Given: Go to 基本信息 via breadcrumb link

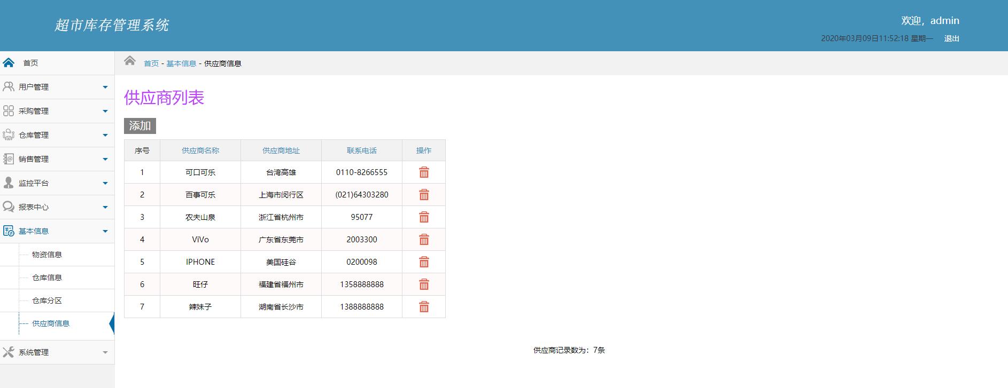Looking at the screenshot, I should click(181, 64).
